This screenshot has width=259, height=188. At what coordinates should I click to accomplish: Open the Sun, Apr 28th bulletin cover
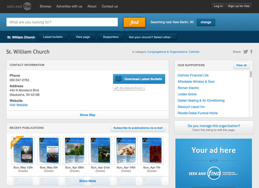(x=75, y=150)
